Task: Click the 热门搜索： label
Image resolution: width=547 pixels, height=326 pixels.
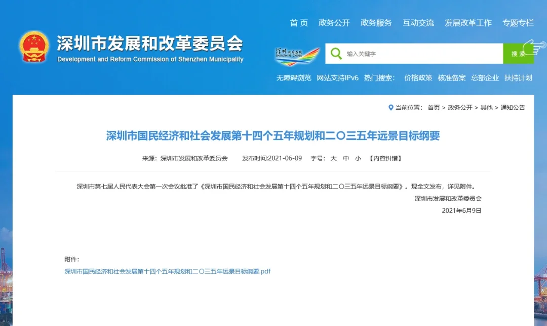Action: pos(379,78)
